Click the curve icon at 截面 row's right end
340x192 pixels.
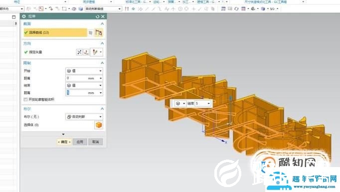click(x=99, y=33)
